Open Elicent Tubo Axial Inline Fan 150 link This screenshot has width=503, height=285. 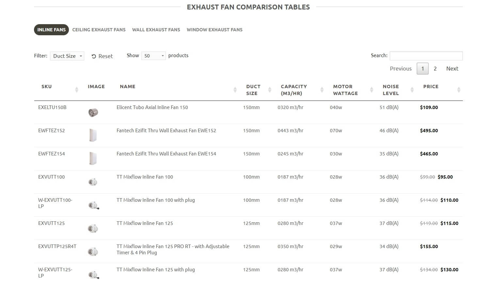[152, 107]
